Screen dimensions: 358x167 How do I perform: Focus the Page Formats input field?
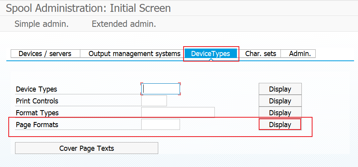coord(161,124)
